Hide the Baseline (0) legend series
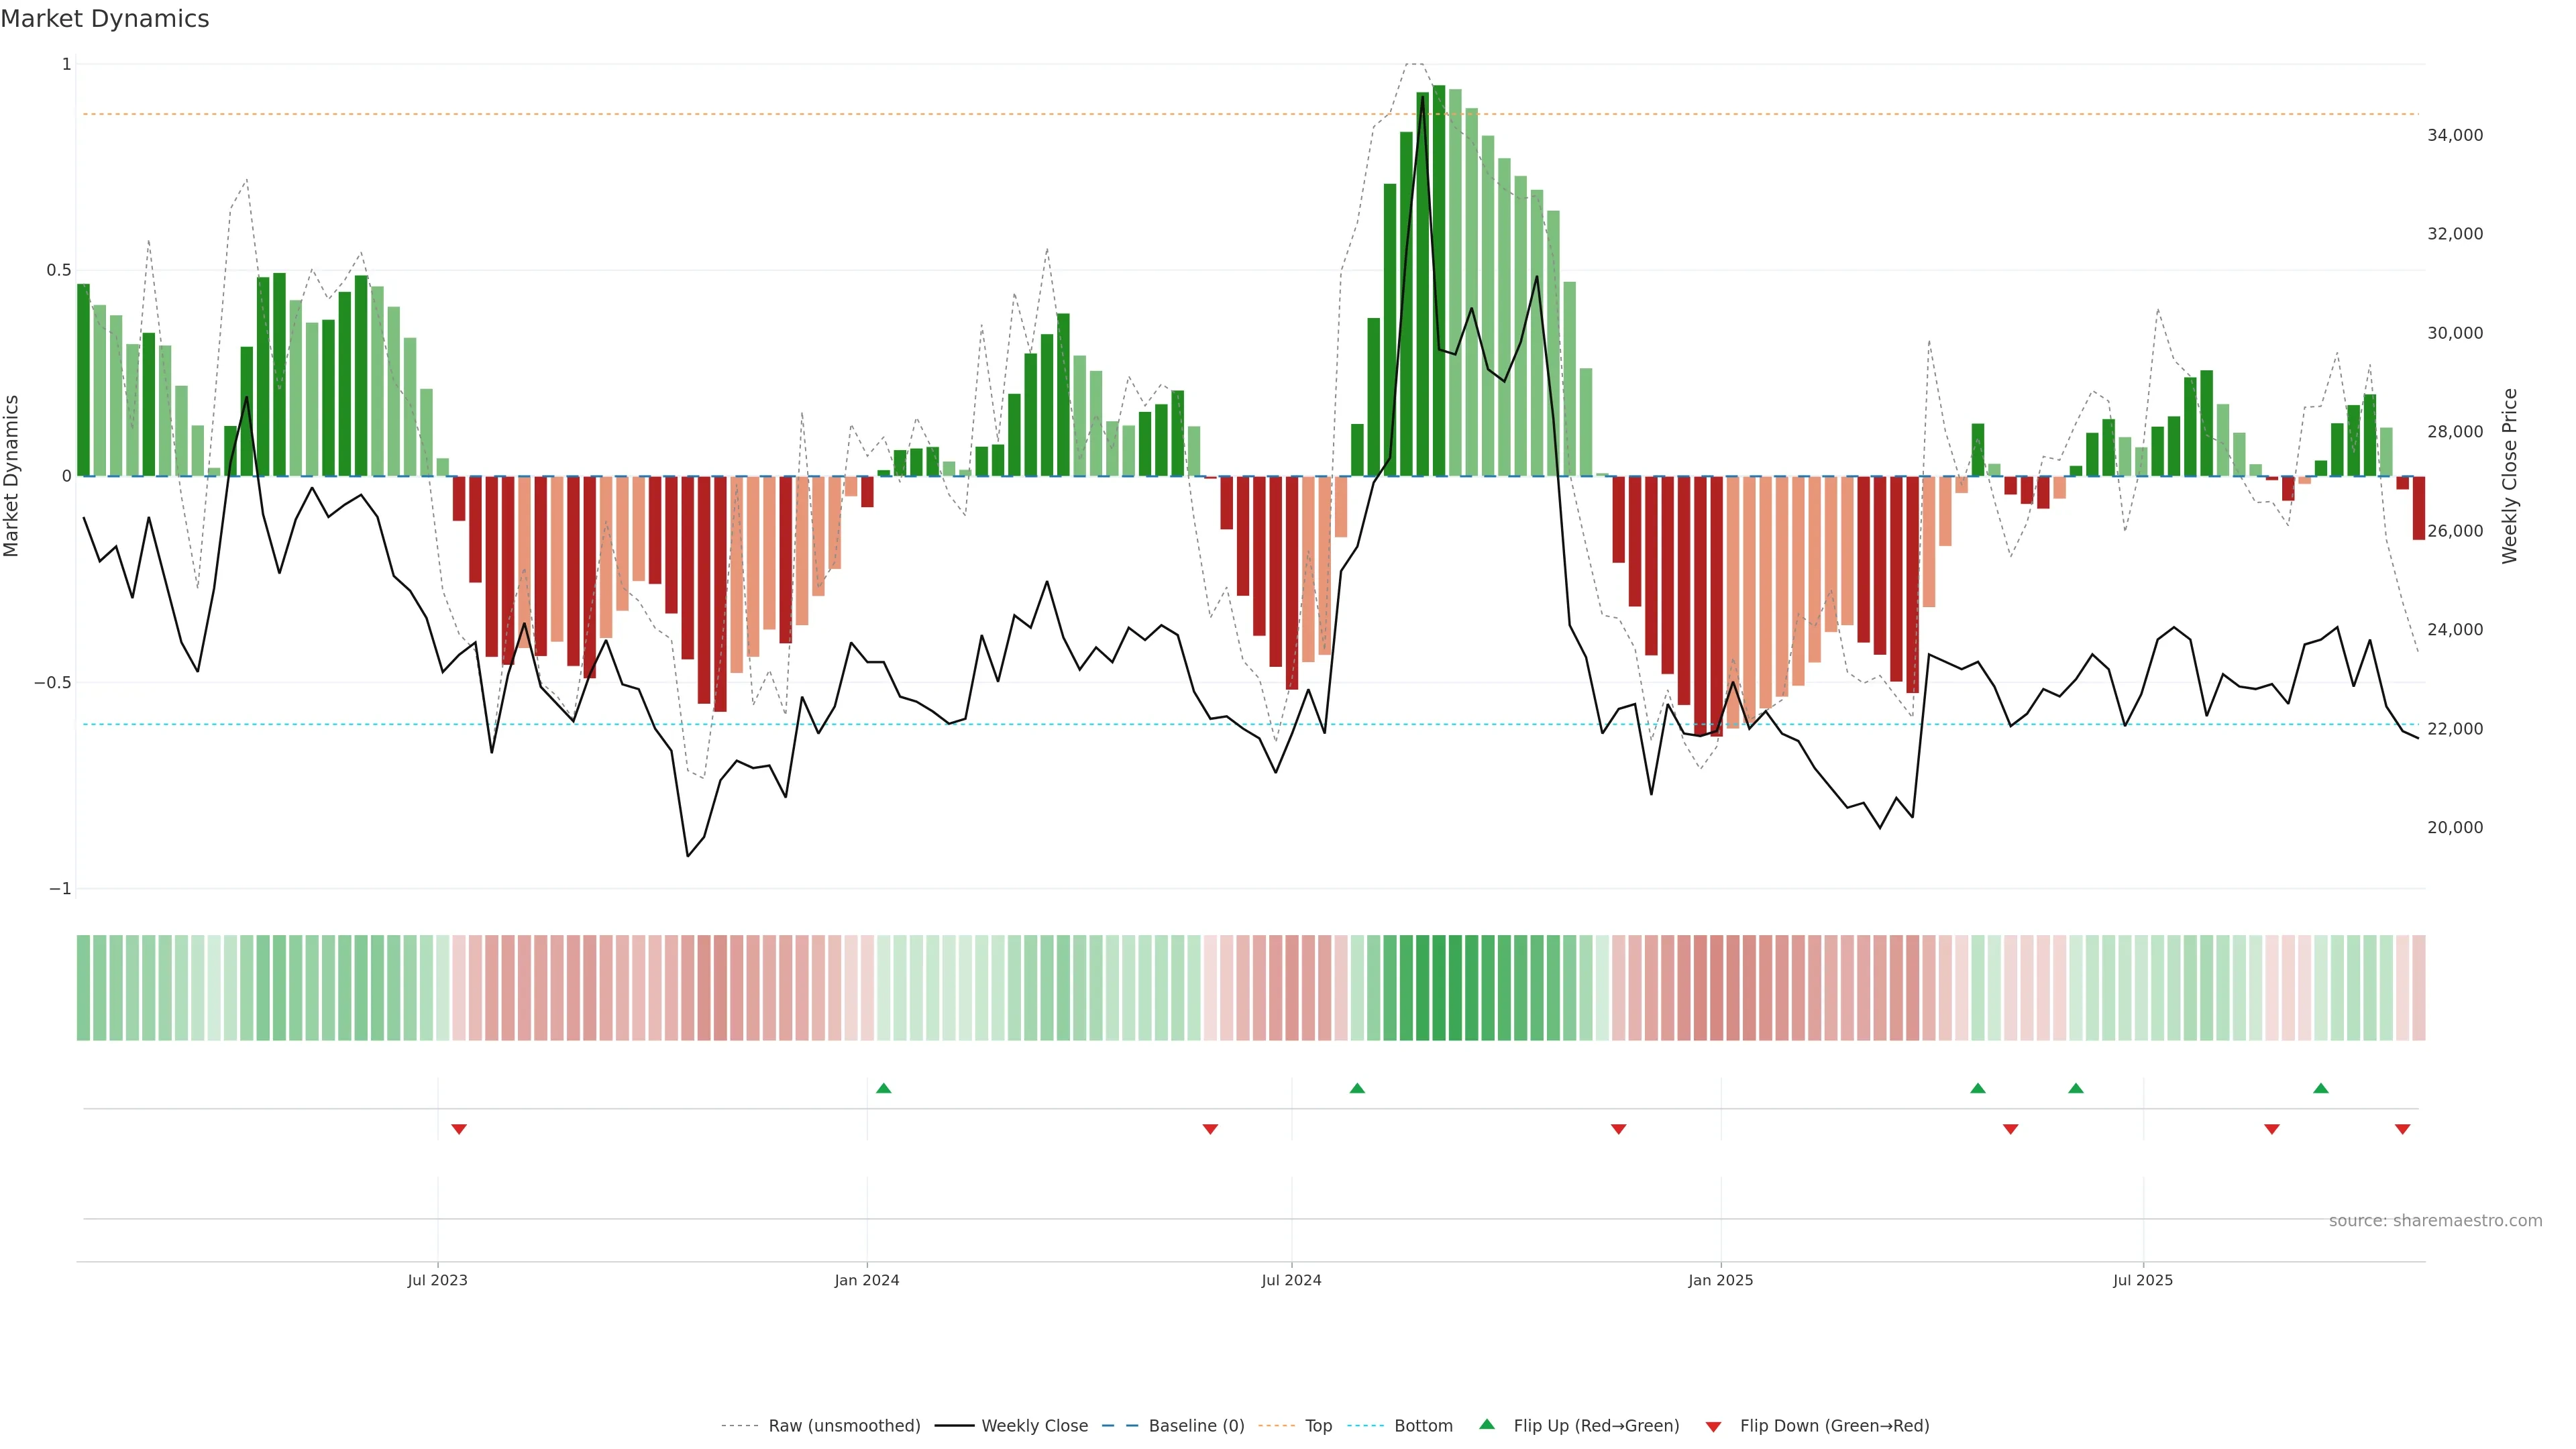 1196,1426
